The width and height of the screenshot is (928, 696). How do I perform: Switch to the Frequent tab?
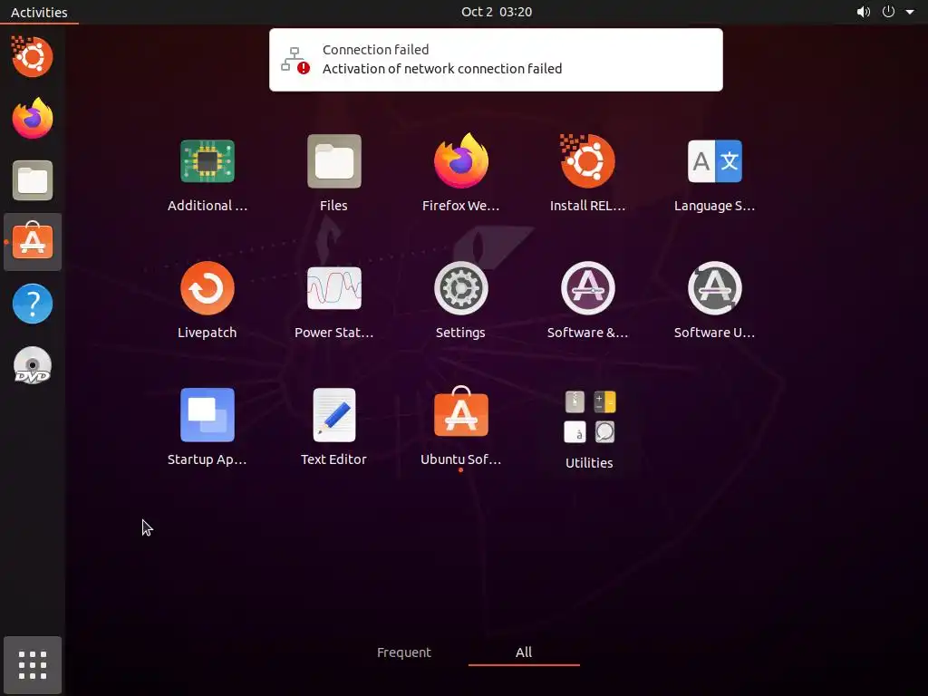coord(403,652)
